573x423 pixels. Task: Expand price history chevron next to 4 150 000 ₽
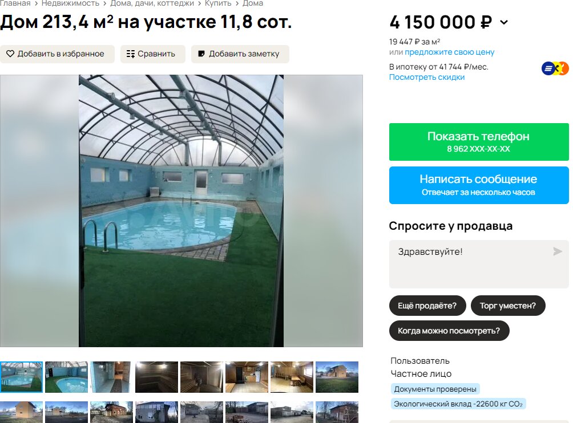[x=504, y=22]
